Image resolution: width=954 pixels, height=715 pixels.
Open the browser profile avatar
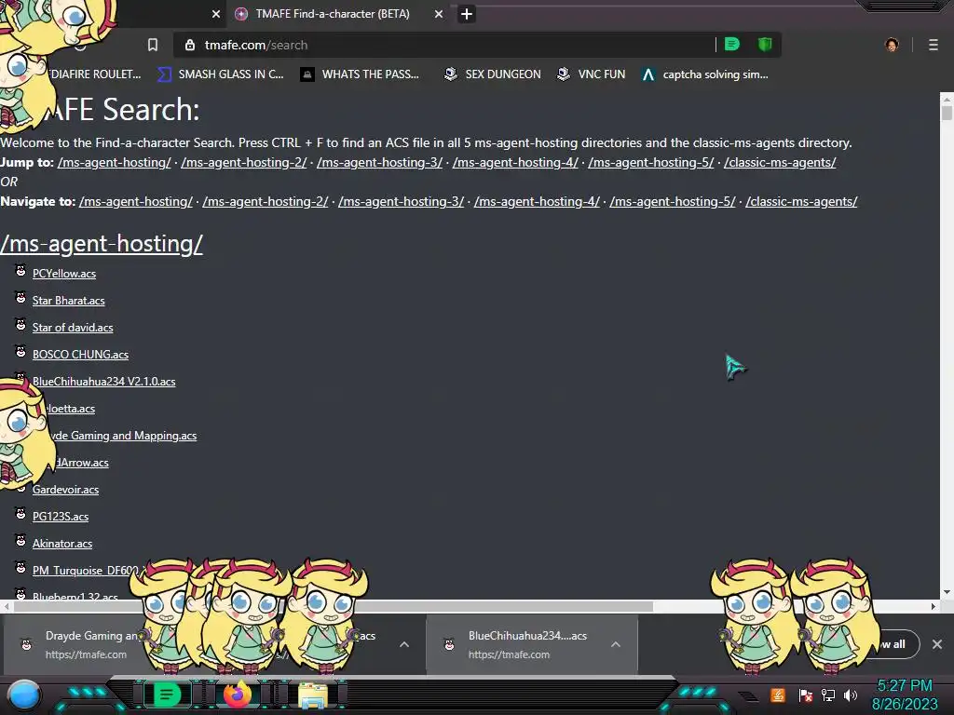(x=892, y=45)
